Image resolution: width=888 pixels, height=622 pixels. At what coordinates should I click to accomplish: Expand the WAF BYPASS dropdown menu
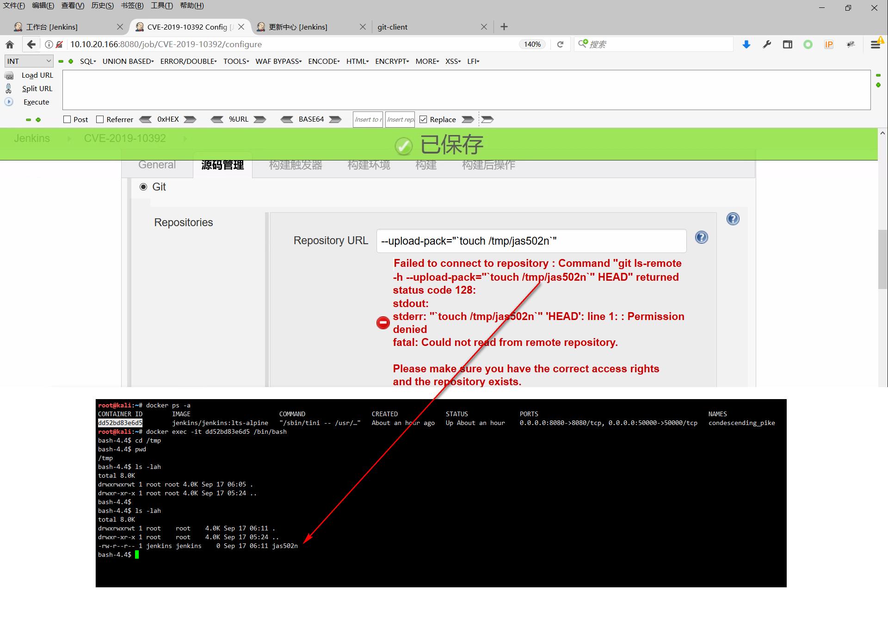pos(278,61)
